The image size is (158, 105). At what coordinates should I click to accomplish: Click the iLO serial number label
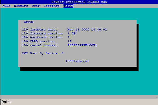39,45
